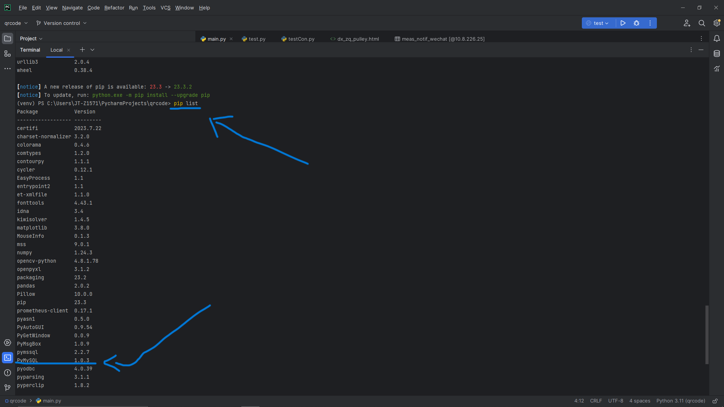Screen dimensions: 724x407
Task: Open terminal shell type dropdown arrow
Action: pos(92,50)
